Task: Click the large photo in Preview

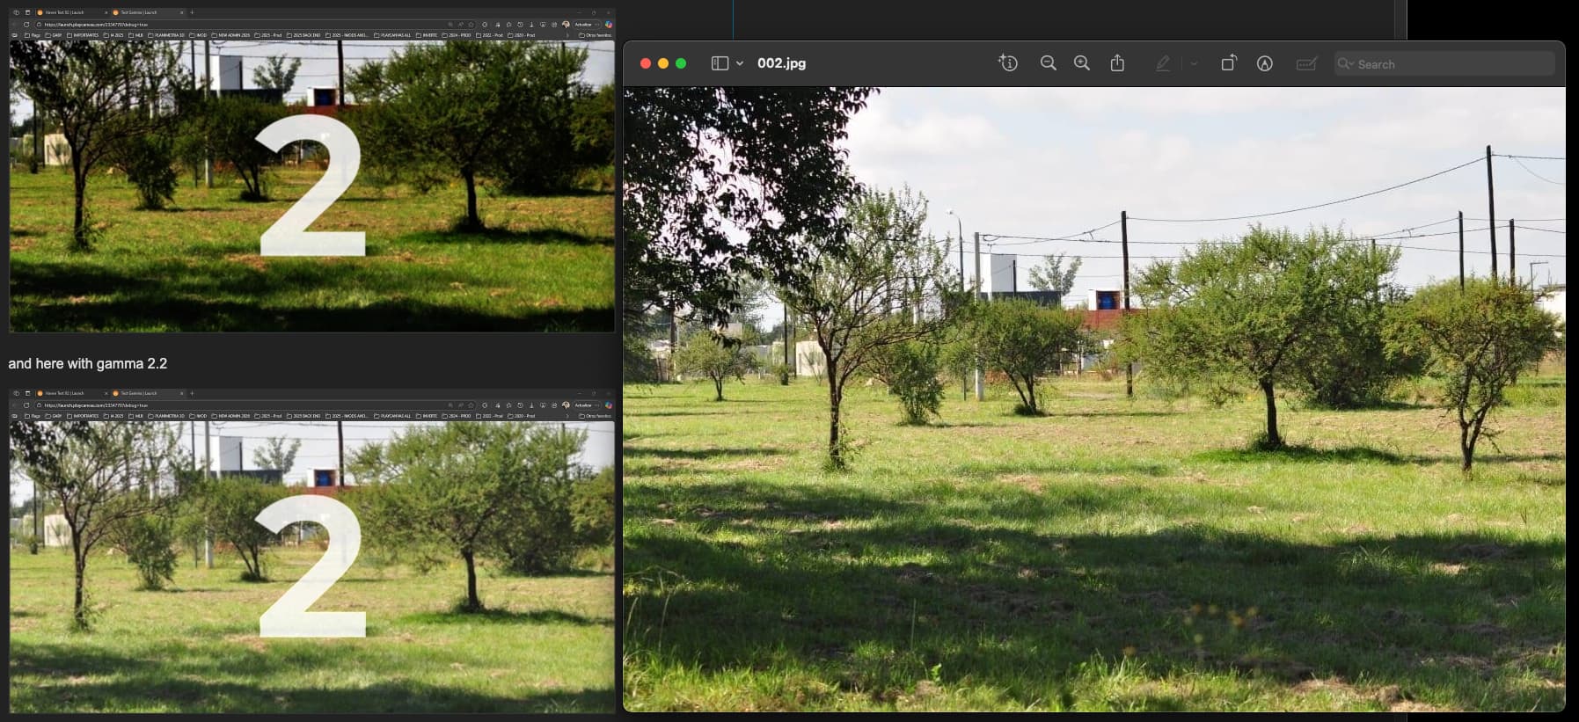Action: pos(1093,399)
